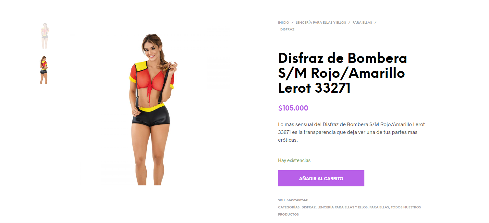Click the slash separator after INICIO
This screenshot has height=223, width=489.
coord(292,23)
